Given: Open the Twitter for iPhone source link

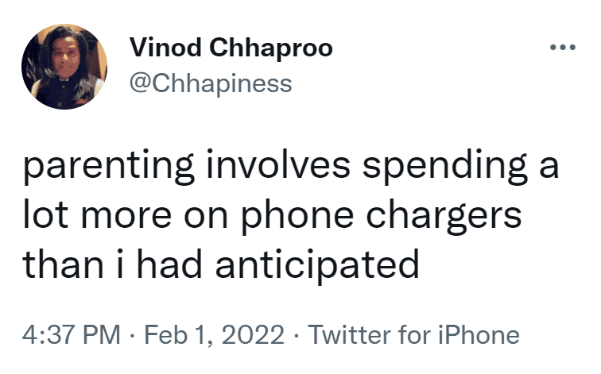Looking at the screenshot, I should pos(414,334).
